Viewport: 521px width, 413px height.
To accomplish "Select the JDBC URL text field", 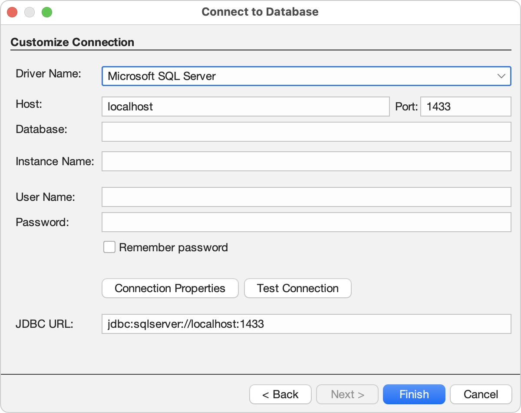I will 306,324.
